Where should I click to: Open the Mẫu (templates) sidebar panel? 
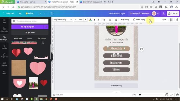pyautogui.click(x=4, y=21)
